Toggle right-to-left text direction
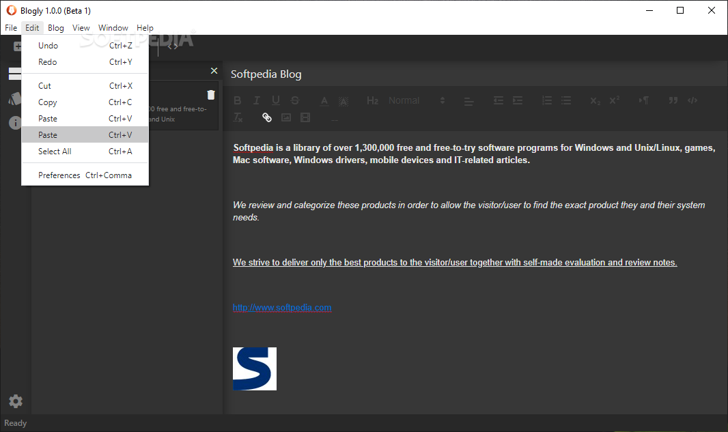This screenshot has width=728, height=432. tap(643, 100)
